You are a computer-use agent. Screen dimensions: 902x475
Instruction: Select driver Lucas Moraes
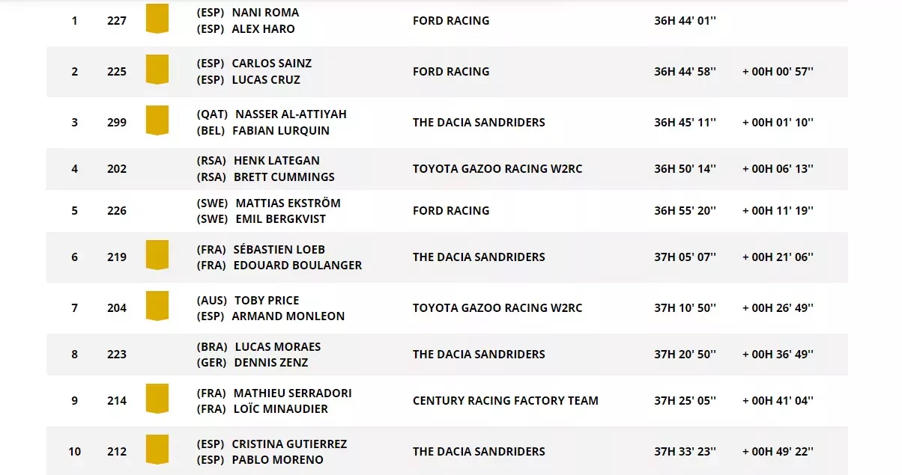[277, 347]
